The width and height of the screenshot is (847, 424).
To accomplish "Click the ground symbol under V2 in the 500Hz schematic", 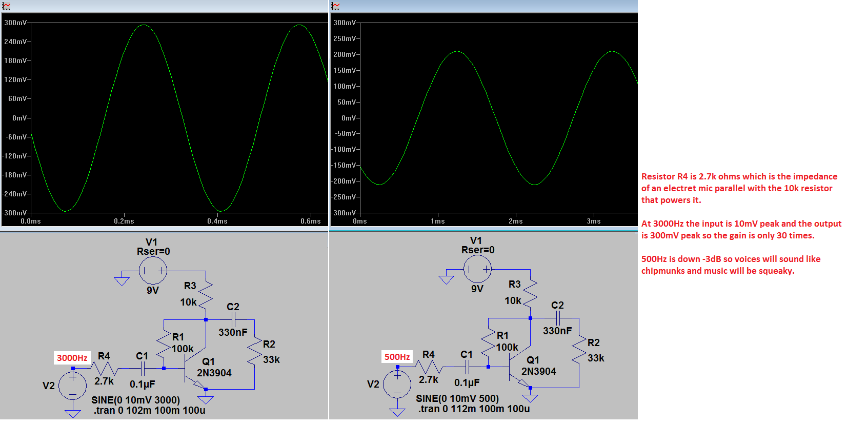I will [x=397, y=412].
